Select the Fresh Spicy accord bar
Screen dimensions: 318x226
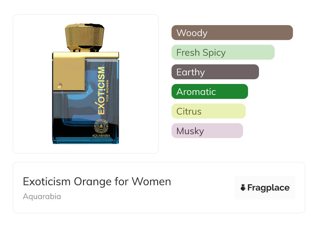point(223,52)
